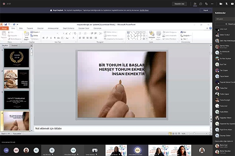This screenshot has height=156, width=235.
Task: Click the Increase Font Size icon
Action: point(66,33)
